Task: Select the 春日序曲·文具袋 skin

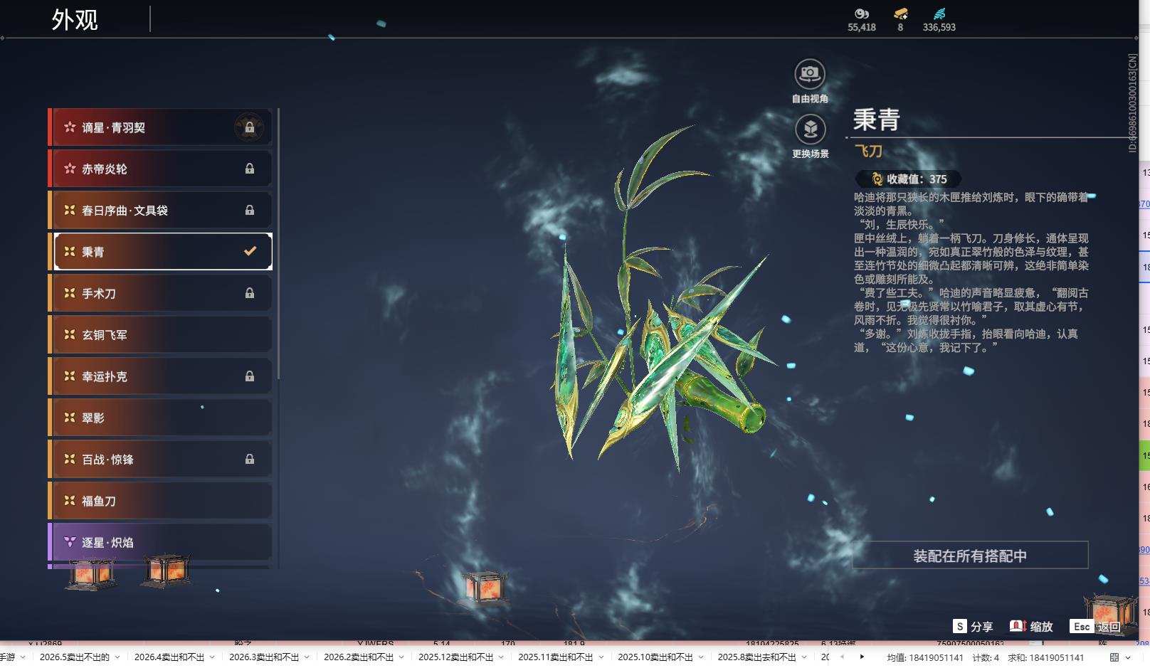Action: point(160,210)
